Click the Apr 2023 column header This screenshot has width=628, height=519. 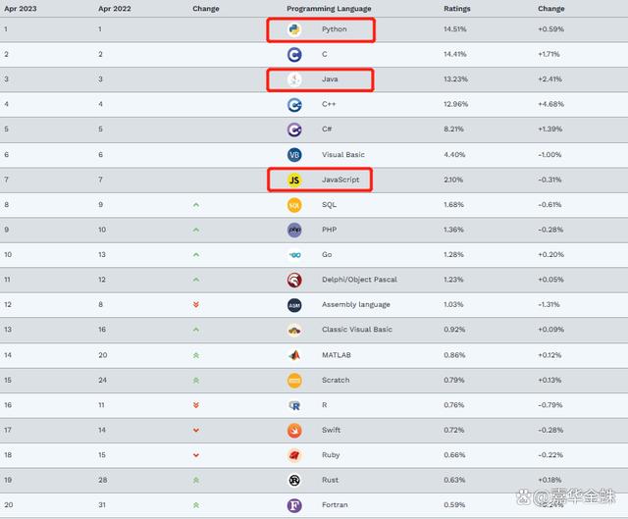click(20, 9)
